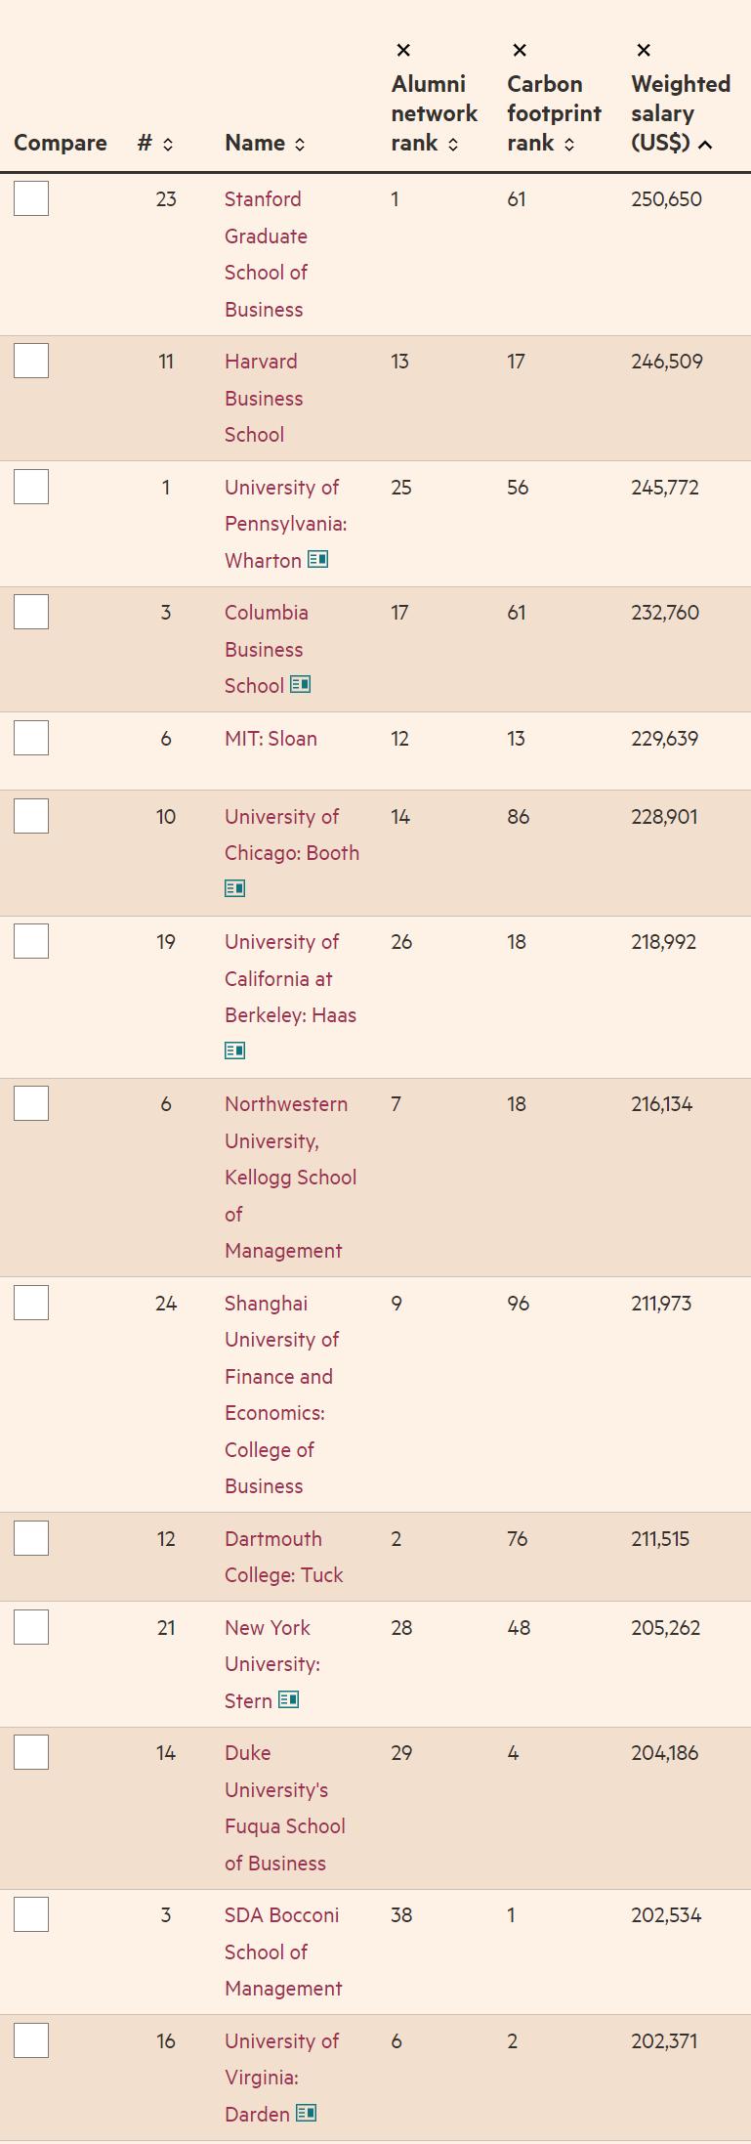Open profile icon beside Wharton
This screenshot has height=2144, width=751.
318,560
